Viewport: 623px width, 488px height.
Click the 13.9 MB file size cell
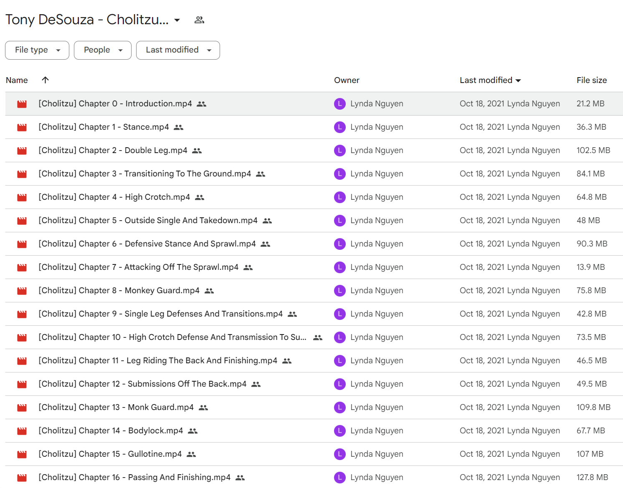pyautogui.click(x=591, y=267)
